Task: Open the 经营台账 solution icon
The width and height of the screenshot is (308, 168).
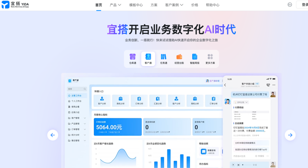Action: (x=179, y=59)
